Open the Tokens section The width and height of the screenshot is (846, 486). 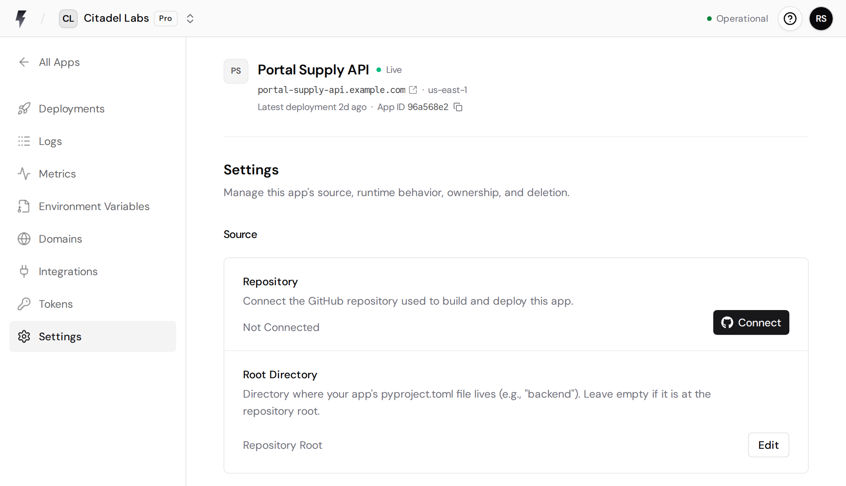[93, 304]
